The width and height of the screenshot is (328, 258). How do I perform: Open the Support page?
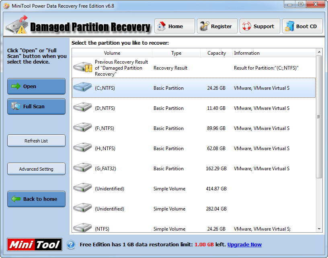(260, 26)
